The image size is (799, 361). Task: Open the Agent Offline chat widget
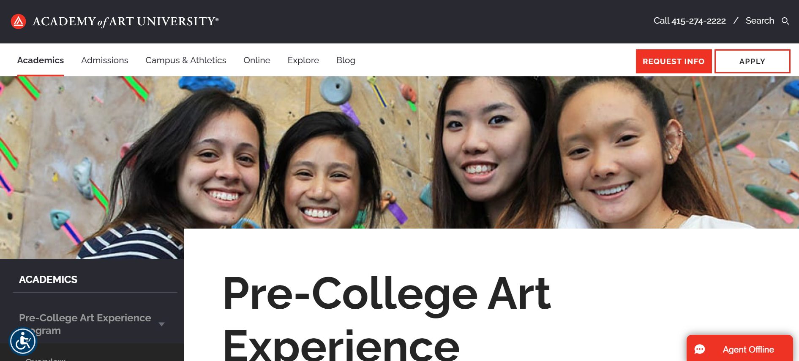pyautogui.click(x=748, y=350)
